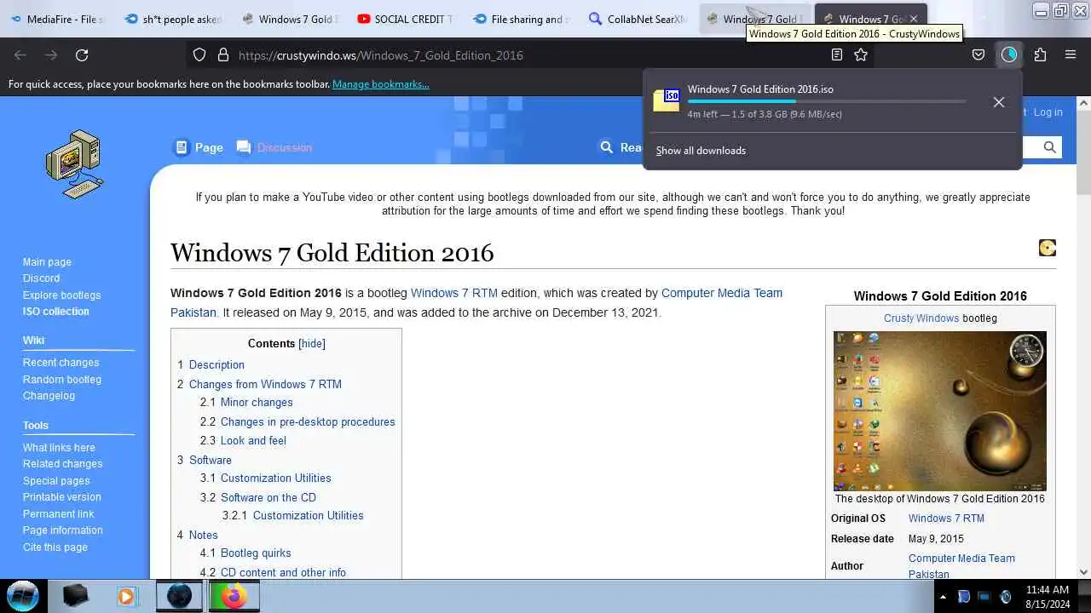Open Explore bootlegs sidebar link
The image size is (1091, 613).
pos(61,295)
